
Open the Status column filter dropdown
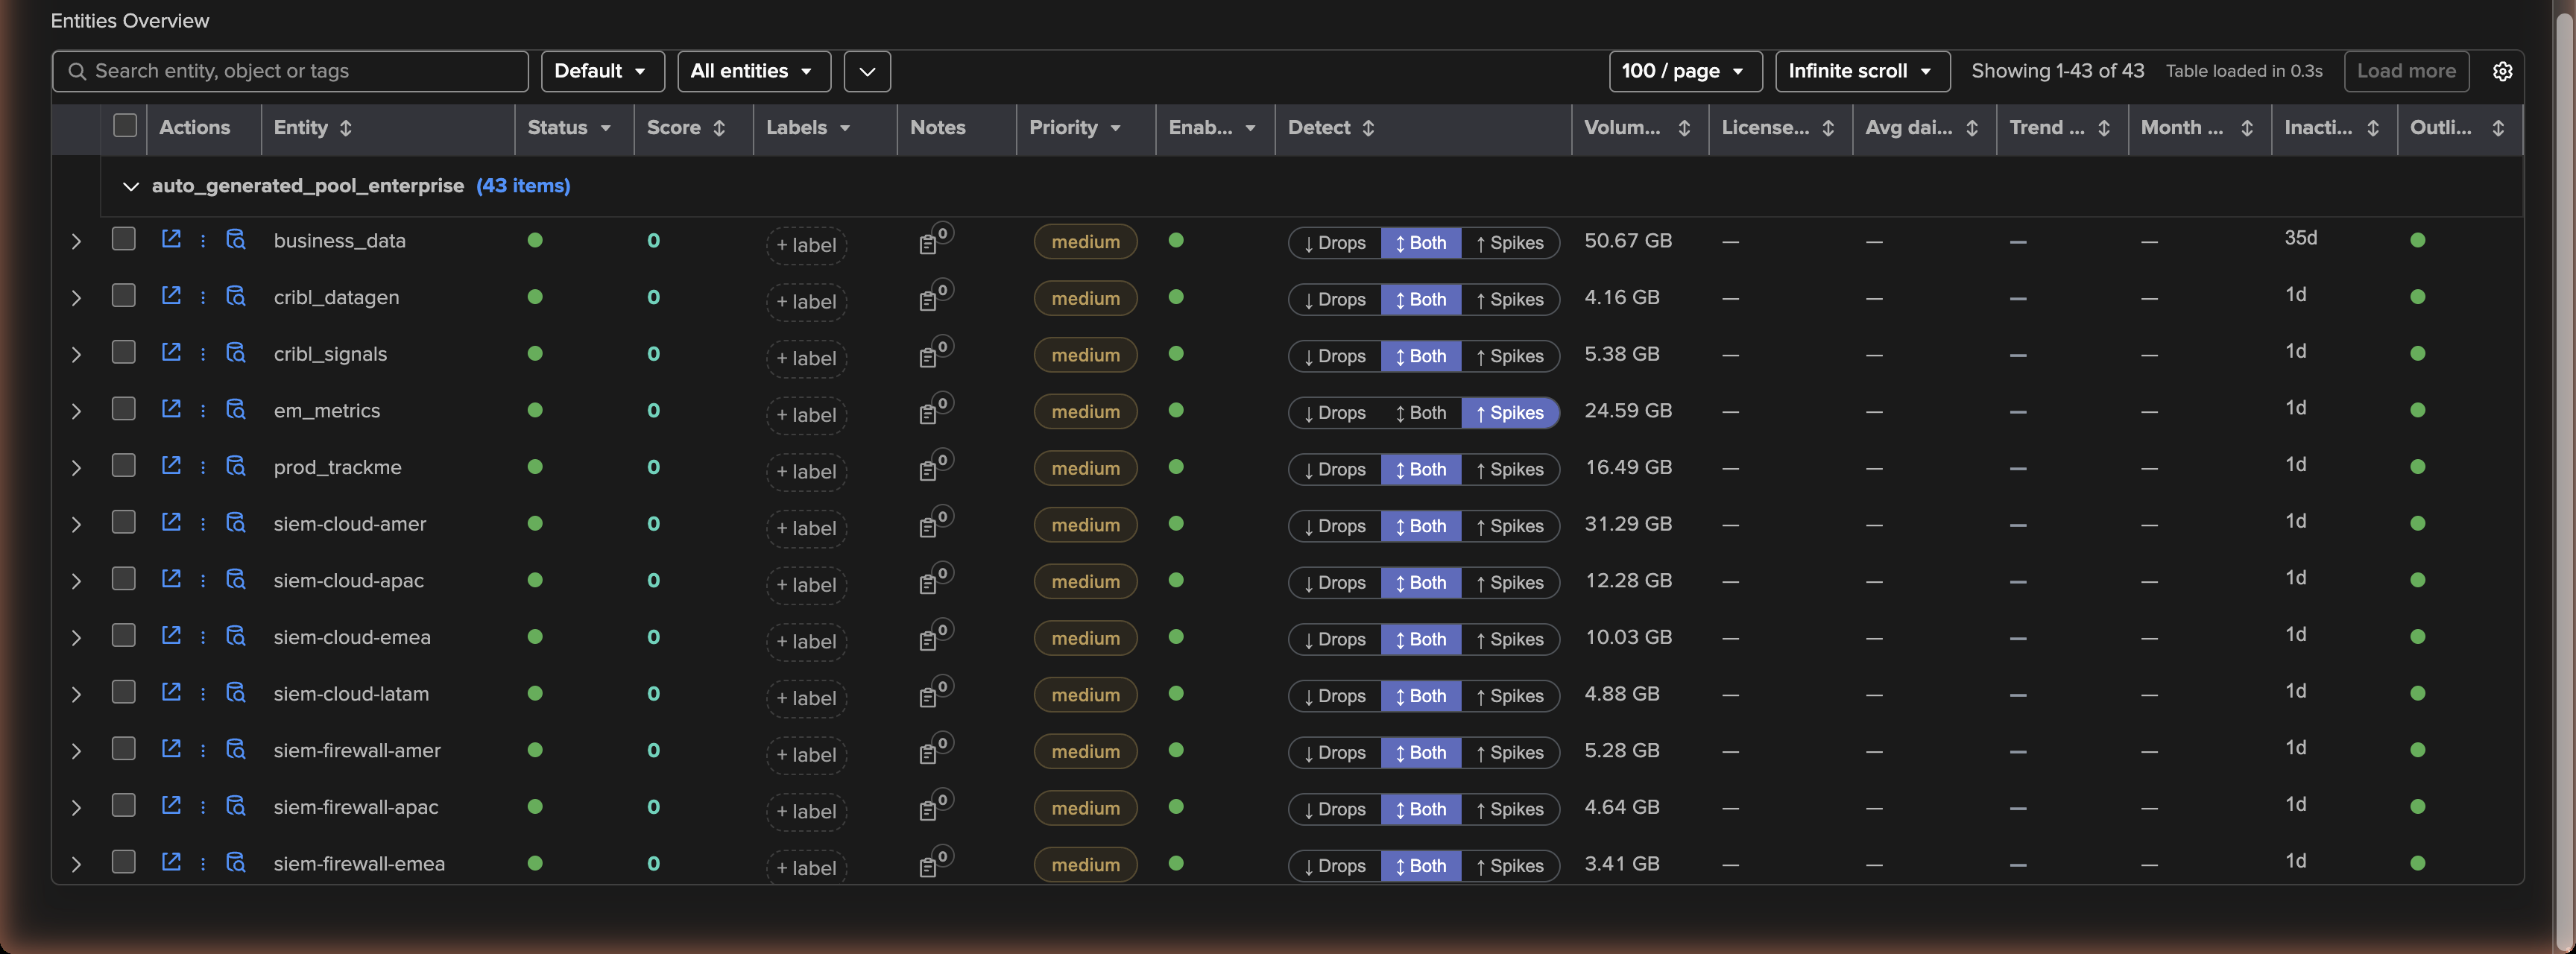[605, 128]
